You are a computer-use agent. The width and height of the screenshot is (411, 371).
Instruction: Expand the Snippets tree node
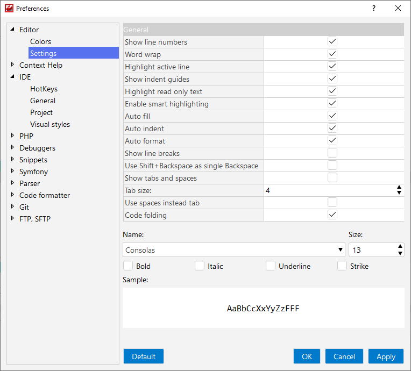12,159
